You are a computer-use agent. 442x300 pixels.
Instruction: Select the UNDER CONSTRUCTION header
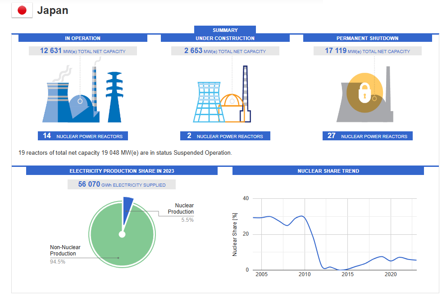point(225,38)
